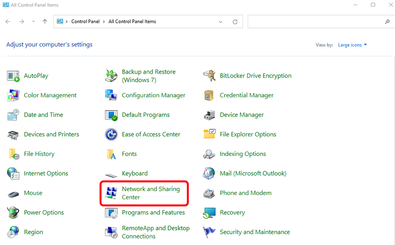Open the Fonts folder icon
395x245 pixels.
(x=111, y=154)
